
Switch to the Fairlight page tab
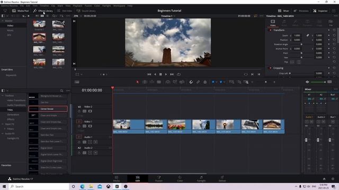pyautogui.click(x=201, y=178)
